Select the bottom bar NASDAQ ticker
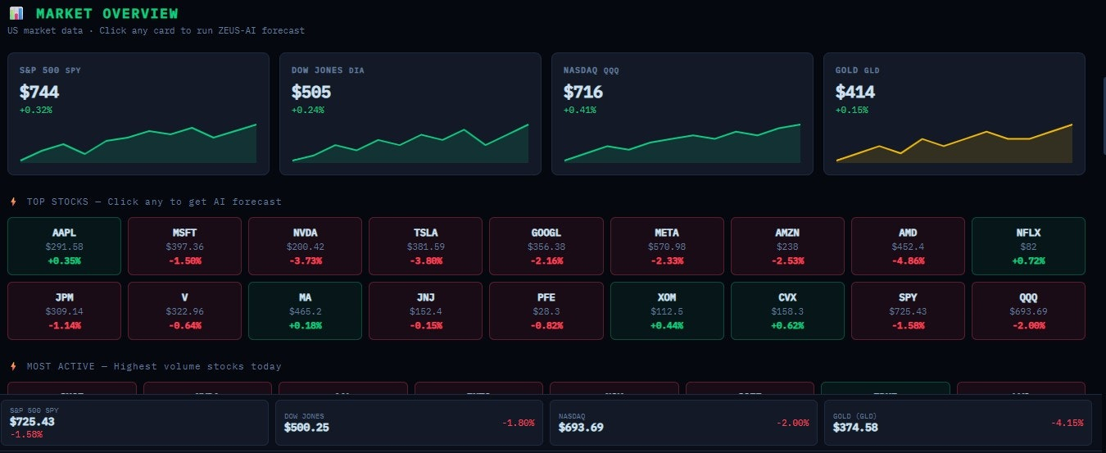The width and height of the screenshot is (1106, 453). 683,423
